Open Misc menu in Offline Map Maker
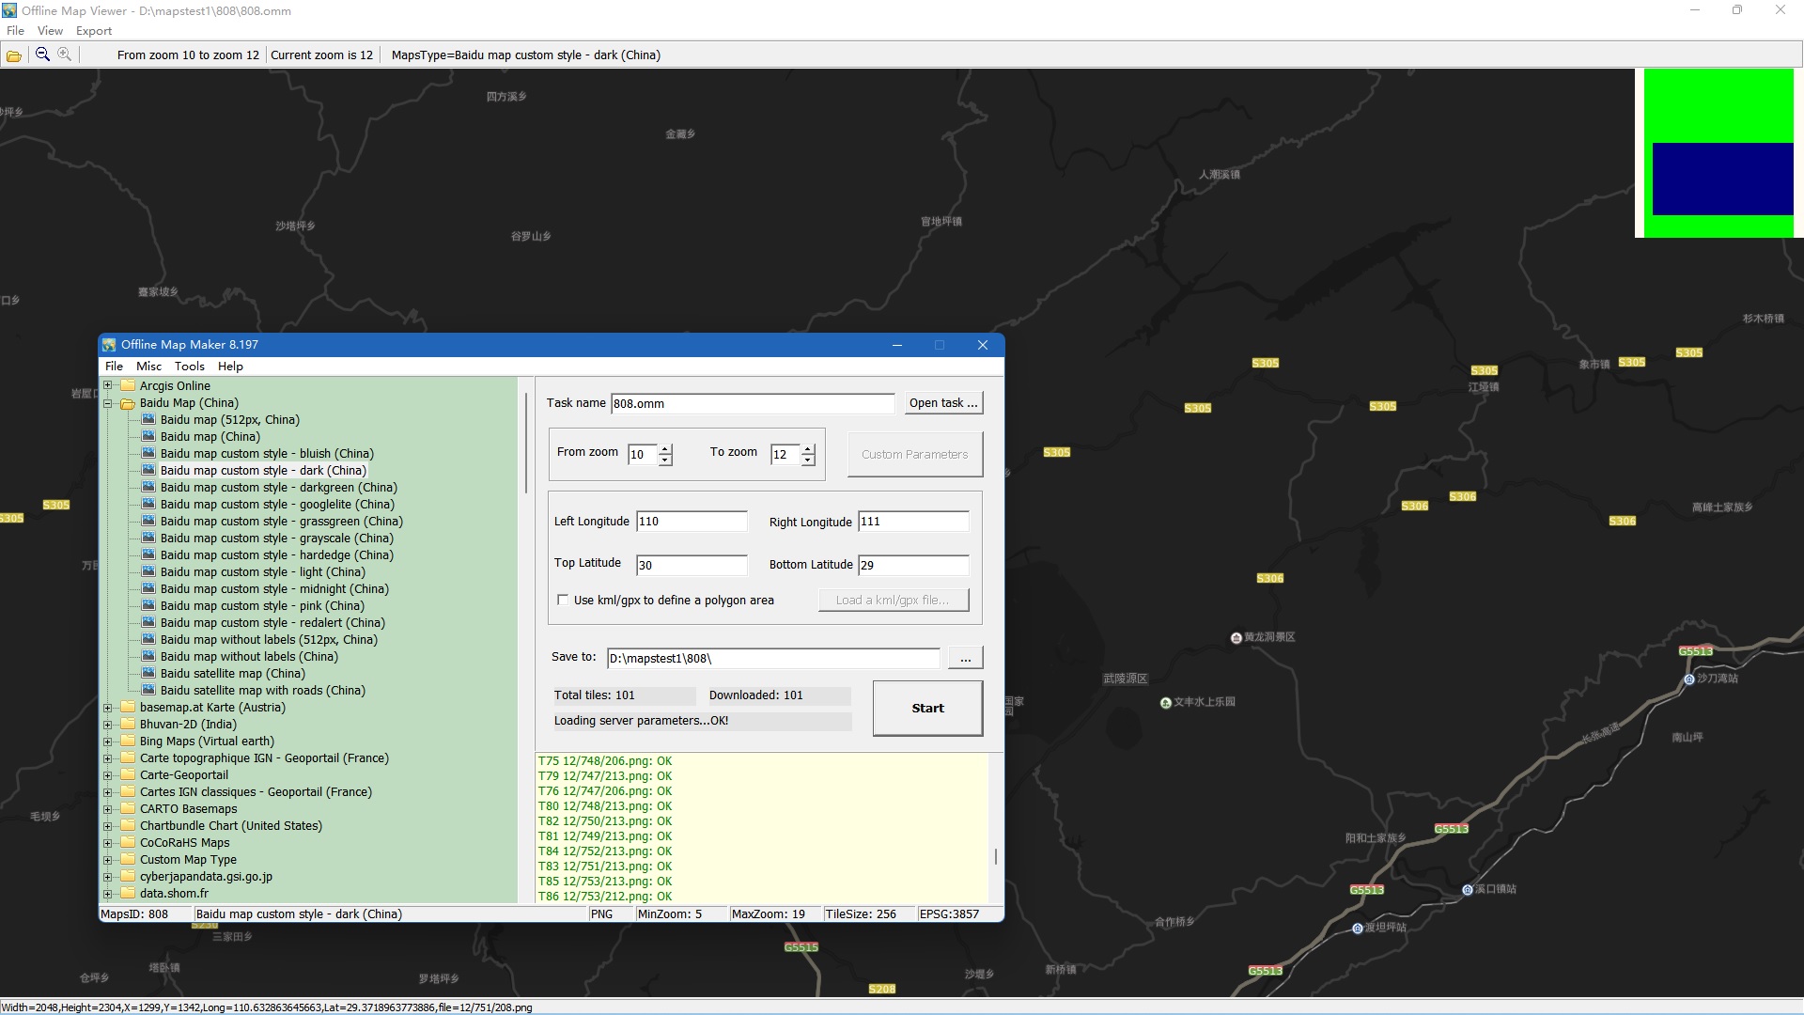 (148, 367)
